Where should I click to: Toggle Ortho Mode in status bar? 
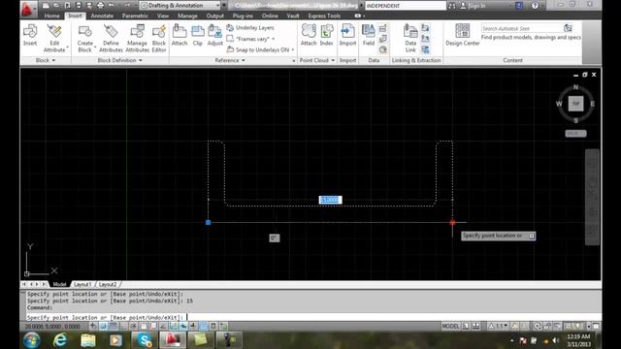tap(123, 326)
